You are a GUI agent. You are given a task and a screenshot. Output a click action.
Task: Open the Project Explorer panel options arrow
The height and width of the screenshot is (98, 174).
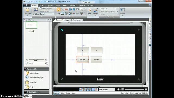point(47,20)
